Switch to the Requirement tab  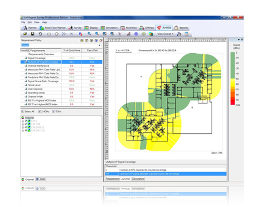(x=112, y=179)
